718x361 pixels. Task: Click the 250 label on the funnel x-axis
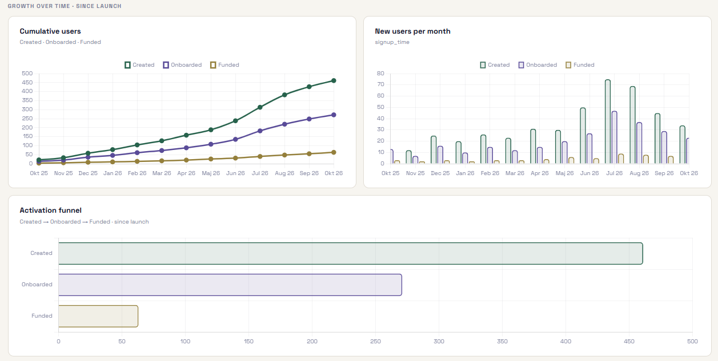[375, 342]
